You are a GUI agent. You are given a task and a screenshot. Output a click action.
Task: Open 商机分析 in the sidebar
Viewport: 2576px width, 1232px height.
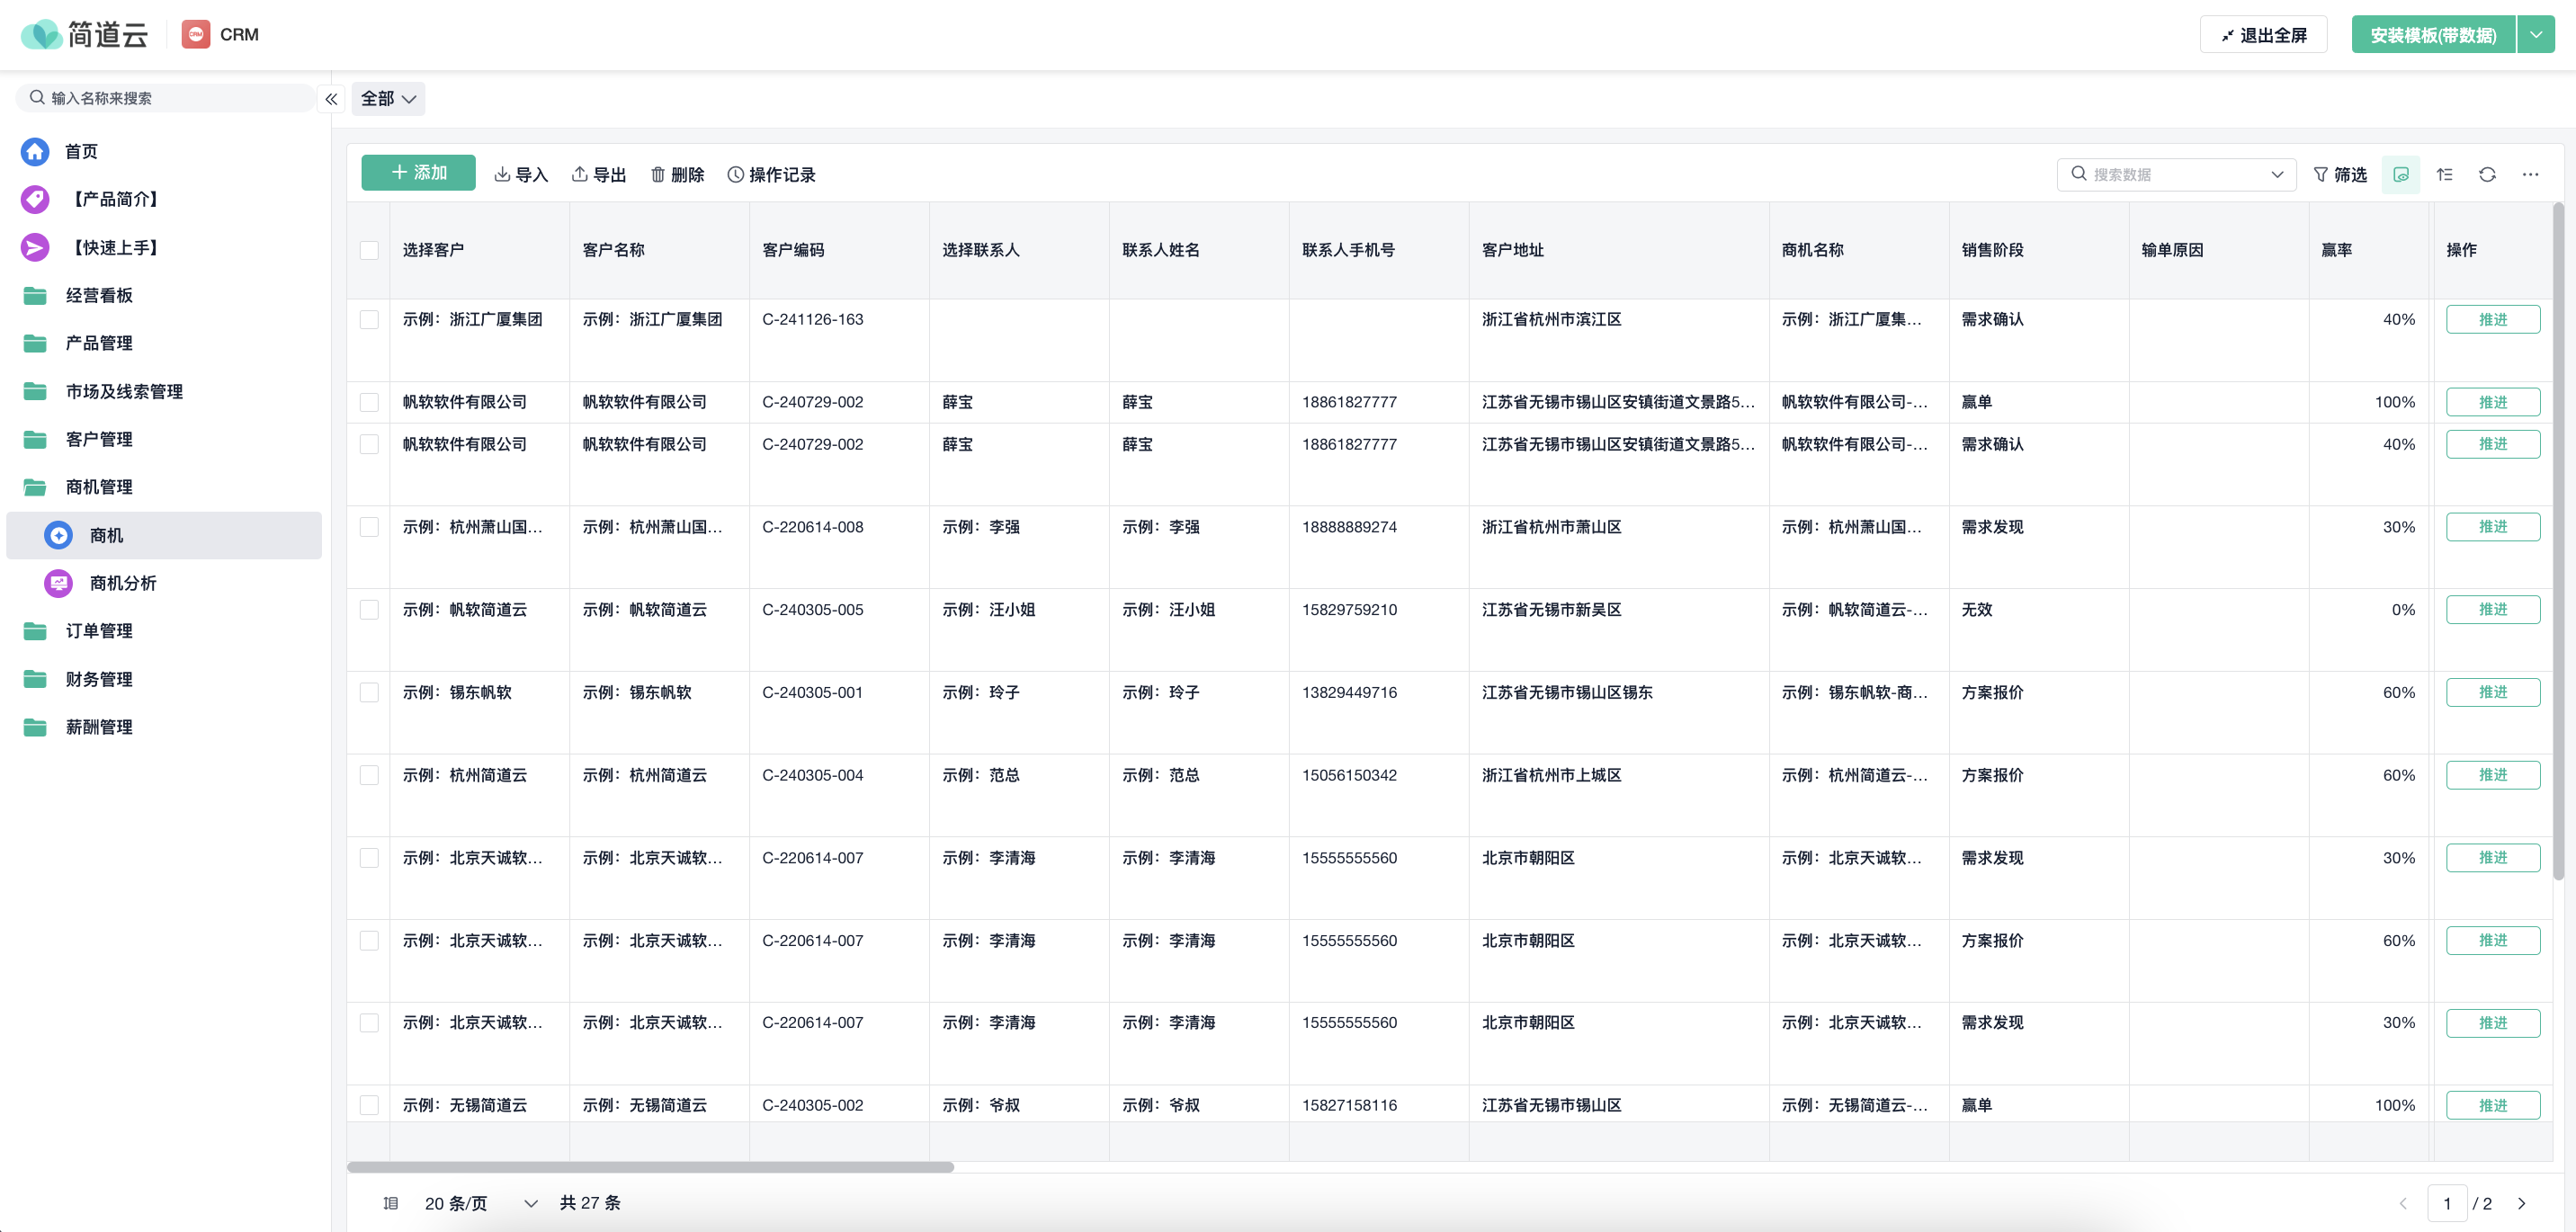tap(122, 583)
